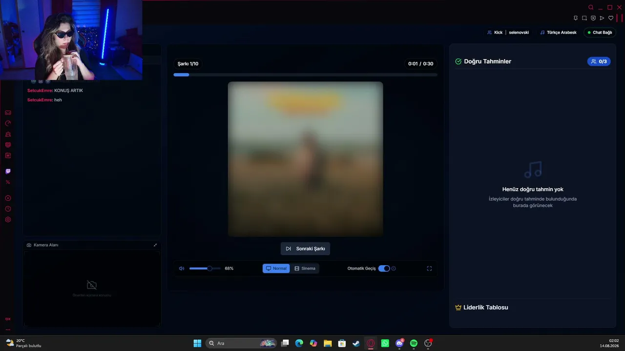Image resolution: width=625 pixels, height=351 pixels.
Task: Open the three-dots sidebar menu
Action: [8, 330]
